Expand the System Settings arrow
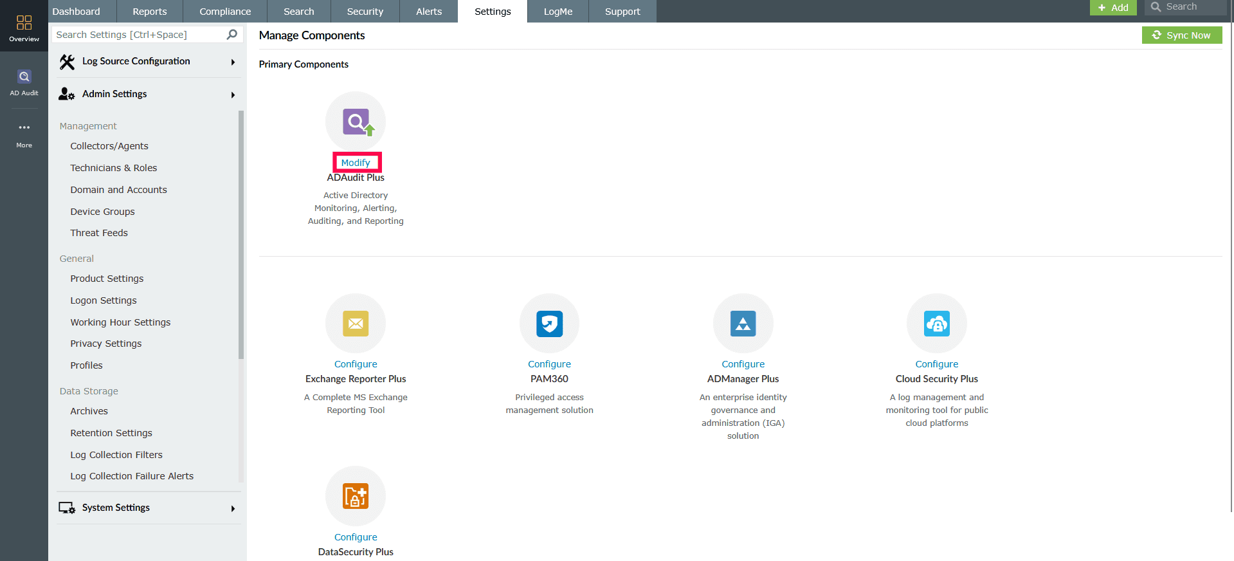The height and width of the screenshot is (561, 1234). pyautogui.click(x=233, y=509)
